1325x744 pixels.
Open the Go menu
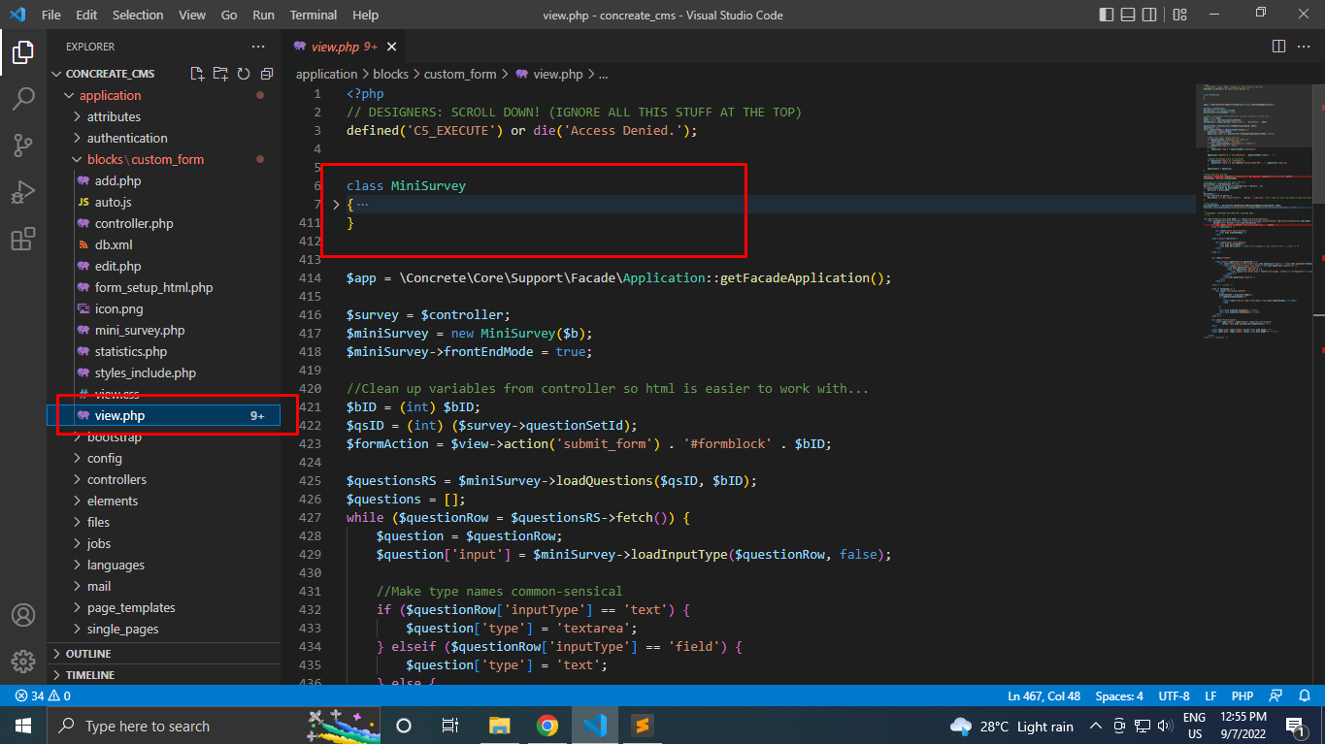pyautogui.click(x=229, y=15)
